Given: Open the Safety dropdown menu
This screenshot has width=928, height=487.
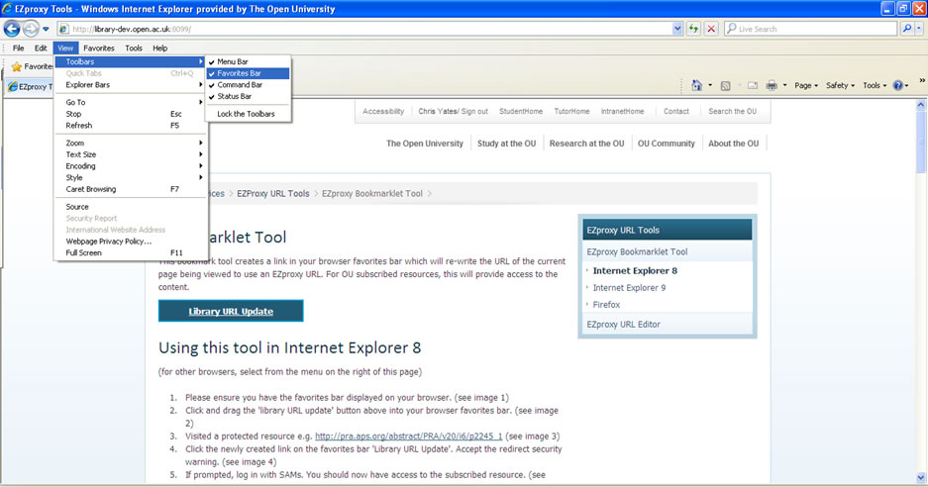Looking at the screenshot, I should click(841, 85).
